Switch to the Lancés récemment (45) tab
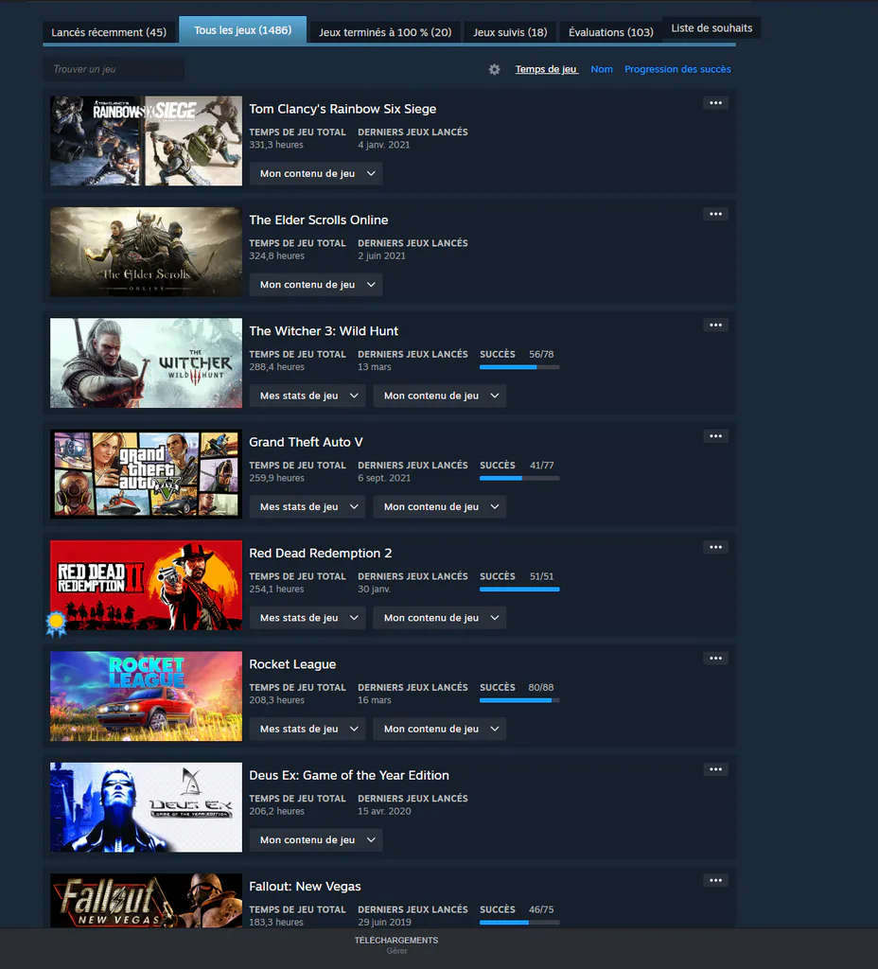Image resolution: width=878 pixels, height=969 pixels. (109, 32)
